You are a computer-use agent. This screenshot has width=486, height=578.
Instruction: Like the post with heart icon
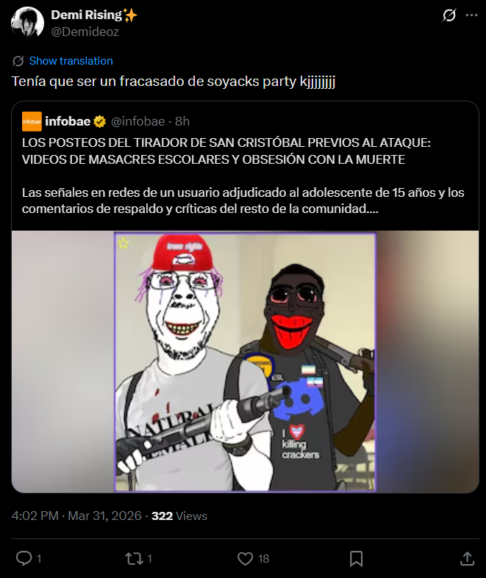point(245,558)
